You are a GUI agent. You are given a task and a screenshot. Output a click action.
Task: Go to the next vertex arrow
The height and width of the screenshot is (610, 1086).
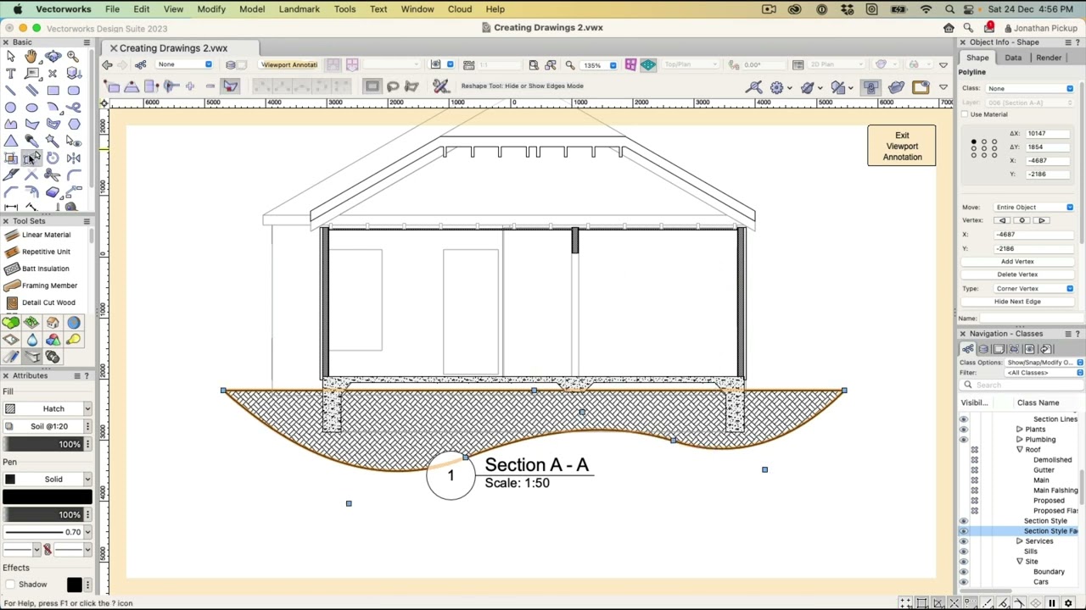(x=1041, y=220)
